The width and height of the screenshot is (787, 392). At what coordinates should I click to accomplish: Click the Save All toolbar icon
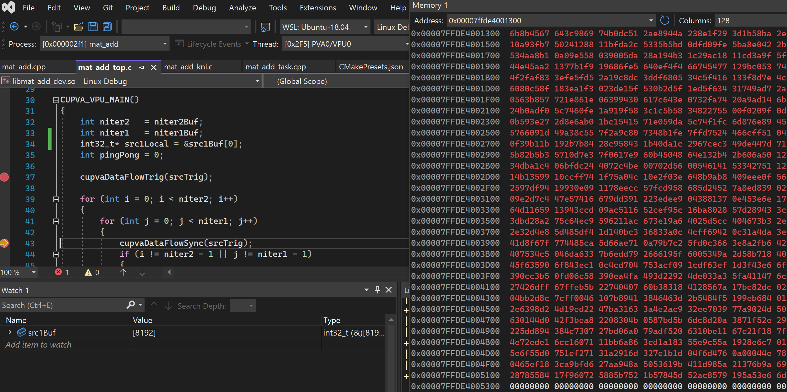tap(107, 27)
